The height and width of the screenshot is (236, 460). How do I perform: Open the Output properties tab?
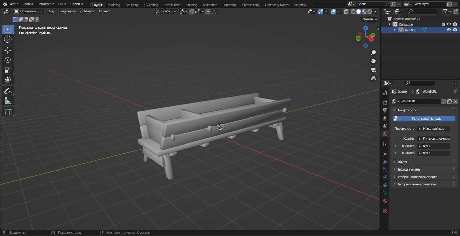385,110
